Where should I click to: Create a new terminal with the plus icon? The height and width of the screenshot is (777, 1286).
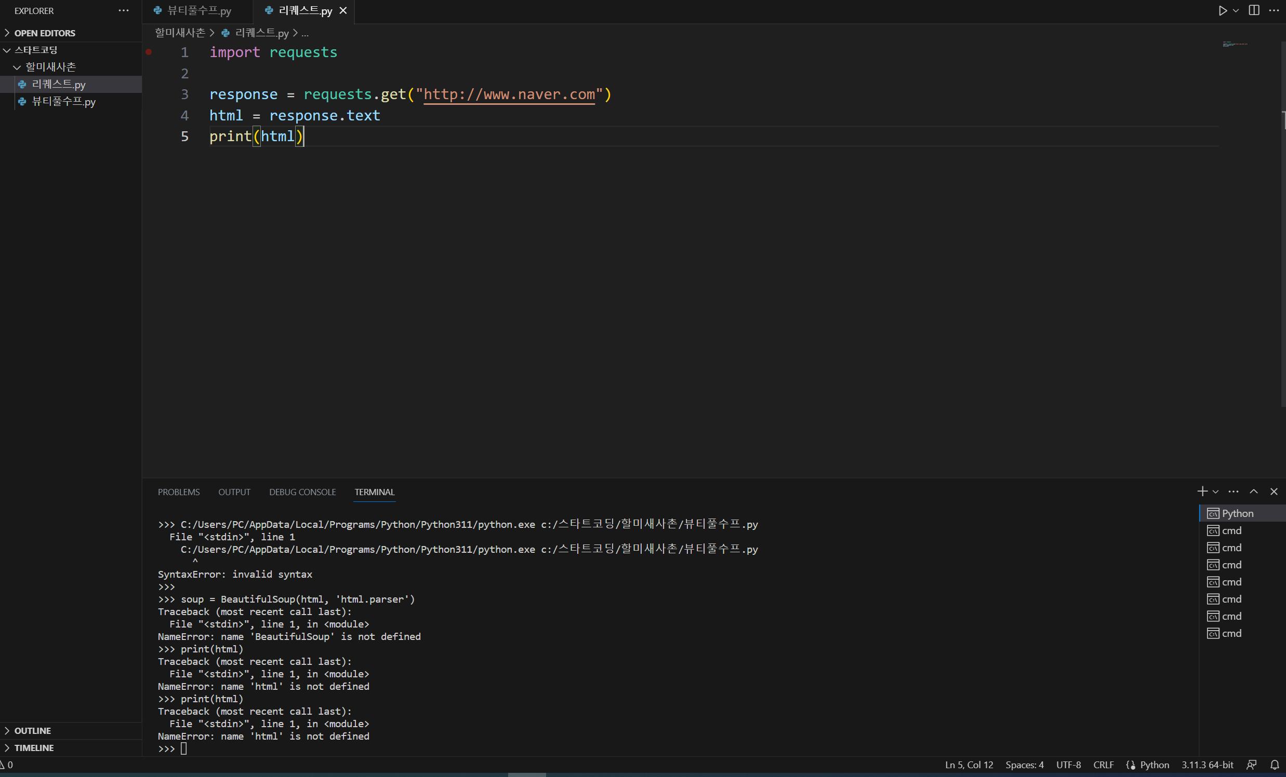coord(1202,491)
